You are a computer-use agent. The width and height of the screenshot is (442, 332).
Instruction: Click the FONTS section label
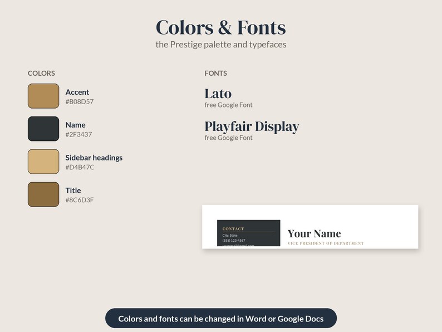tap(215, 74)
